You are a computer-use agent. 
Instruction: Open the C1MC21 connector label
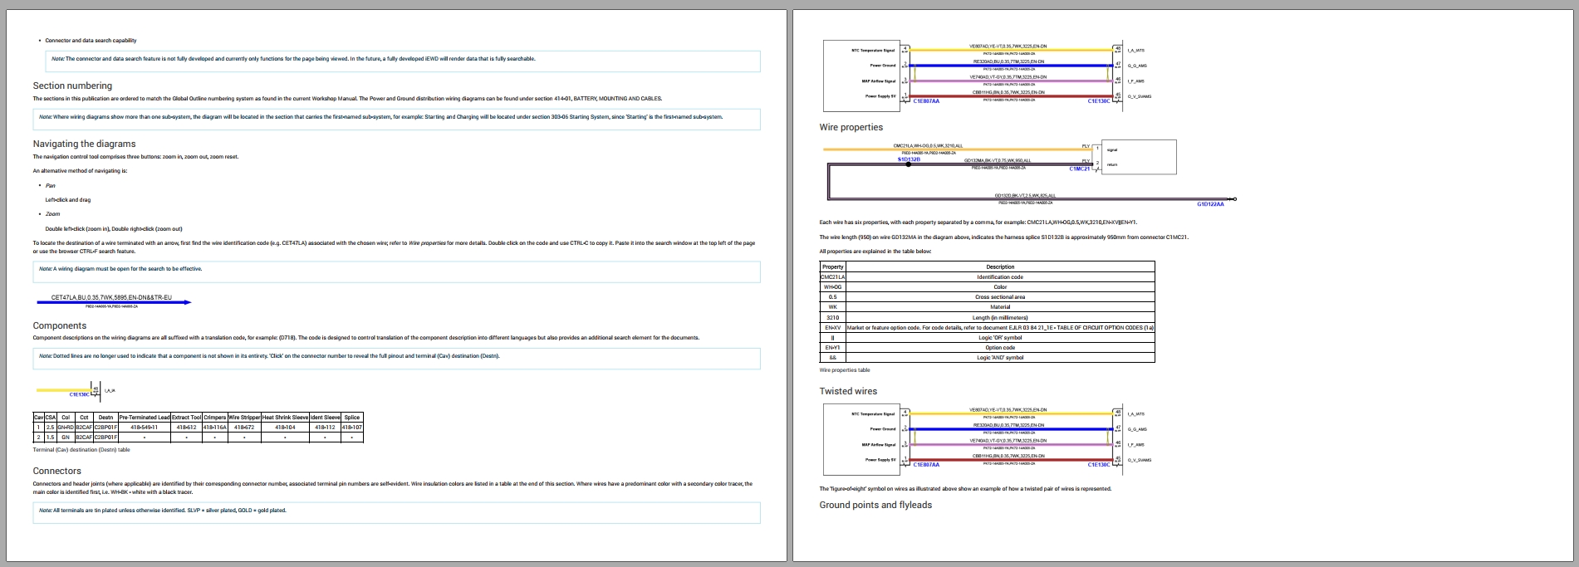pos(1079,169)
